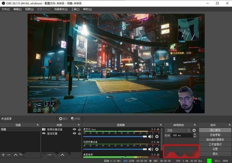The height and width of the screenshot is (163, 232).
Task: Open the 淡出 transition dropdown
Action: tap(178, 130)
